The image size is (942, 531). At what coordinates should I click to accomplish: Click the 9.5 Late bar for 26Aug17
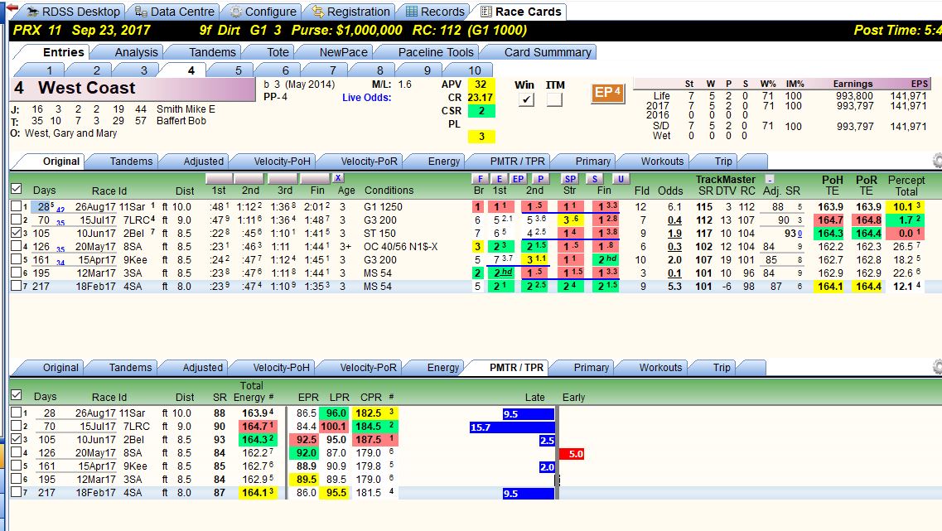528,414
